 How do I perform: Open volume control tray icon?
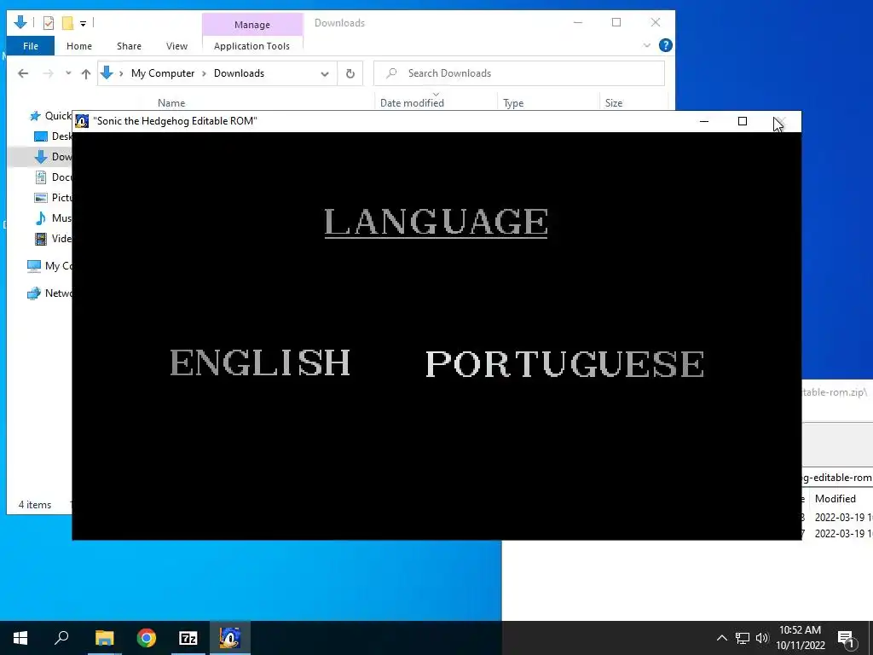(x=762, y=638)
